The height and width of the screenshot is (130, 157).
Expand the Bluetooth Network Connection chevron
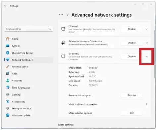pos(146,43)
